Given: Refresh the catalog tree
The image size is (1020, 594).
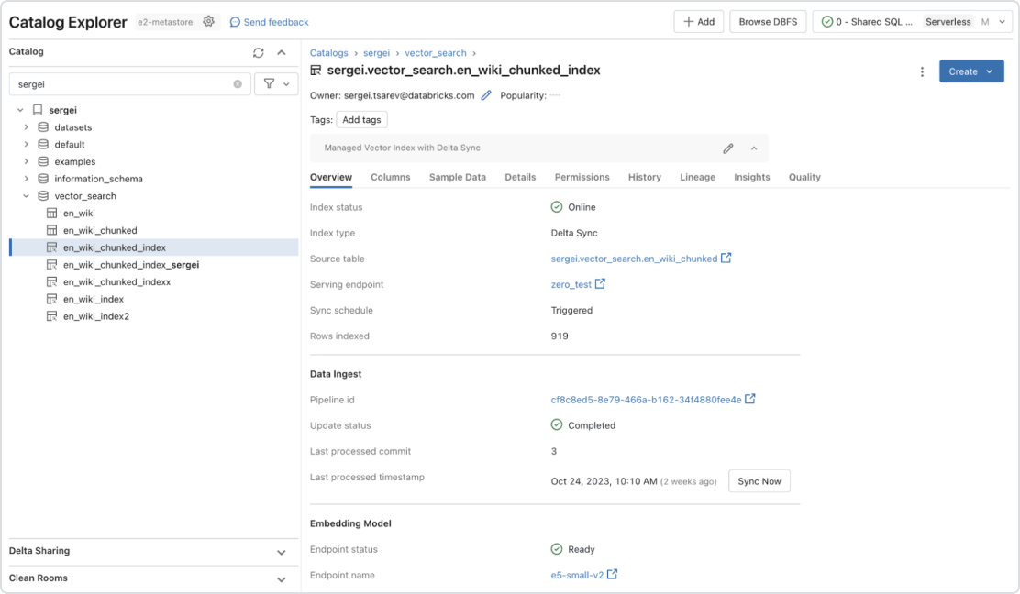Looking at the screenshot, I should [x=259, y=52].
